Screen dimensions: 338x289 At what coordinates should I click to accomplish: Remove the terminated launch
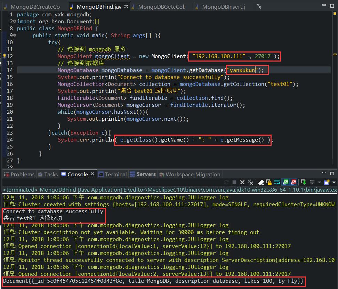[x=242, y=182]
